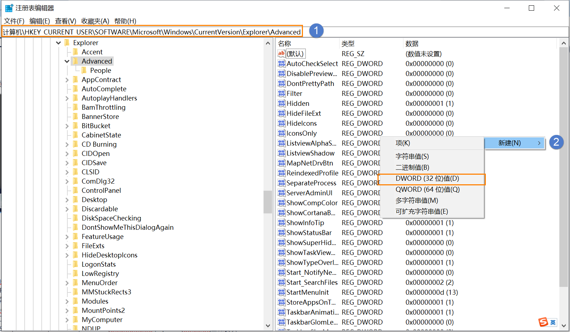Viewport: 570px width, 332px height.
Task: Click the Advanced folder icon in tree
Action: (76, 61)
